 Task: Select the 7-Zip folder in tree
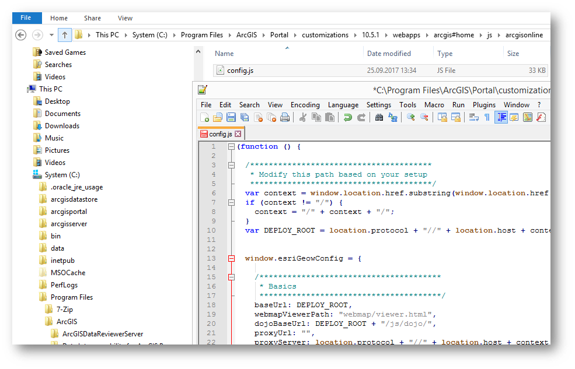pos(65,310)
